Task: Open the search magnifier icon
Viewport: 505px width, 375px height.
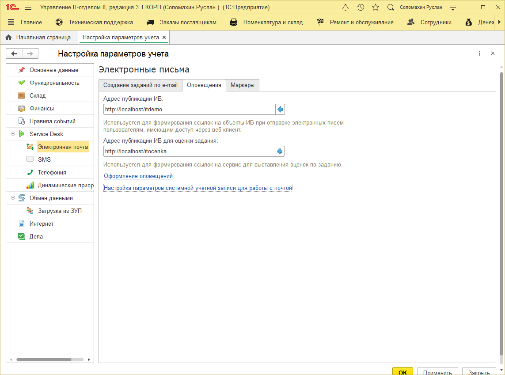Action: pos(391,8)
